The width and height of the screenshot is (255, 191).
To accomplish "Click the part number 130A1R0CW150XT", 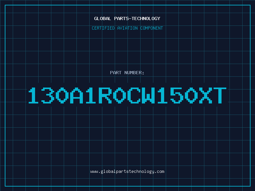I will coord(127,95).
